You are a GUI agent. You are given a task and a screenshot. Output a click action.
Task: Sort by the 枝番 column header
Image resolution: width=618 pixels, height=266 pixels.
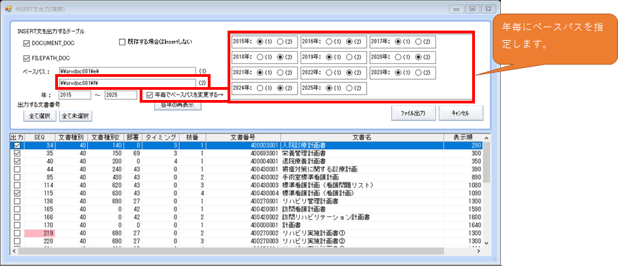click(x=193, y=137)
